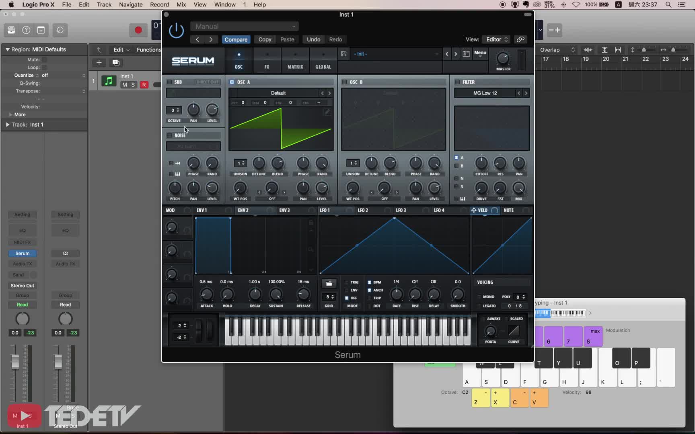Open the Serum preset browser icon
Image resolution: width=695 pixels, height=434 pixels.
coord(466,54)
